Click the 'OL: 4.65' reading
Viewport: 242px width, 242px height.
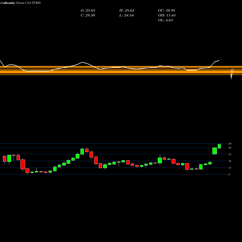[x=166, y=20]
